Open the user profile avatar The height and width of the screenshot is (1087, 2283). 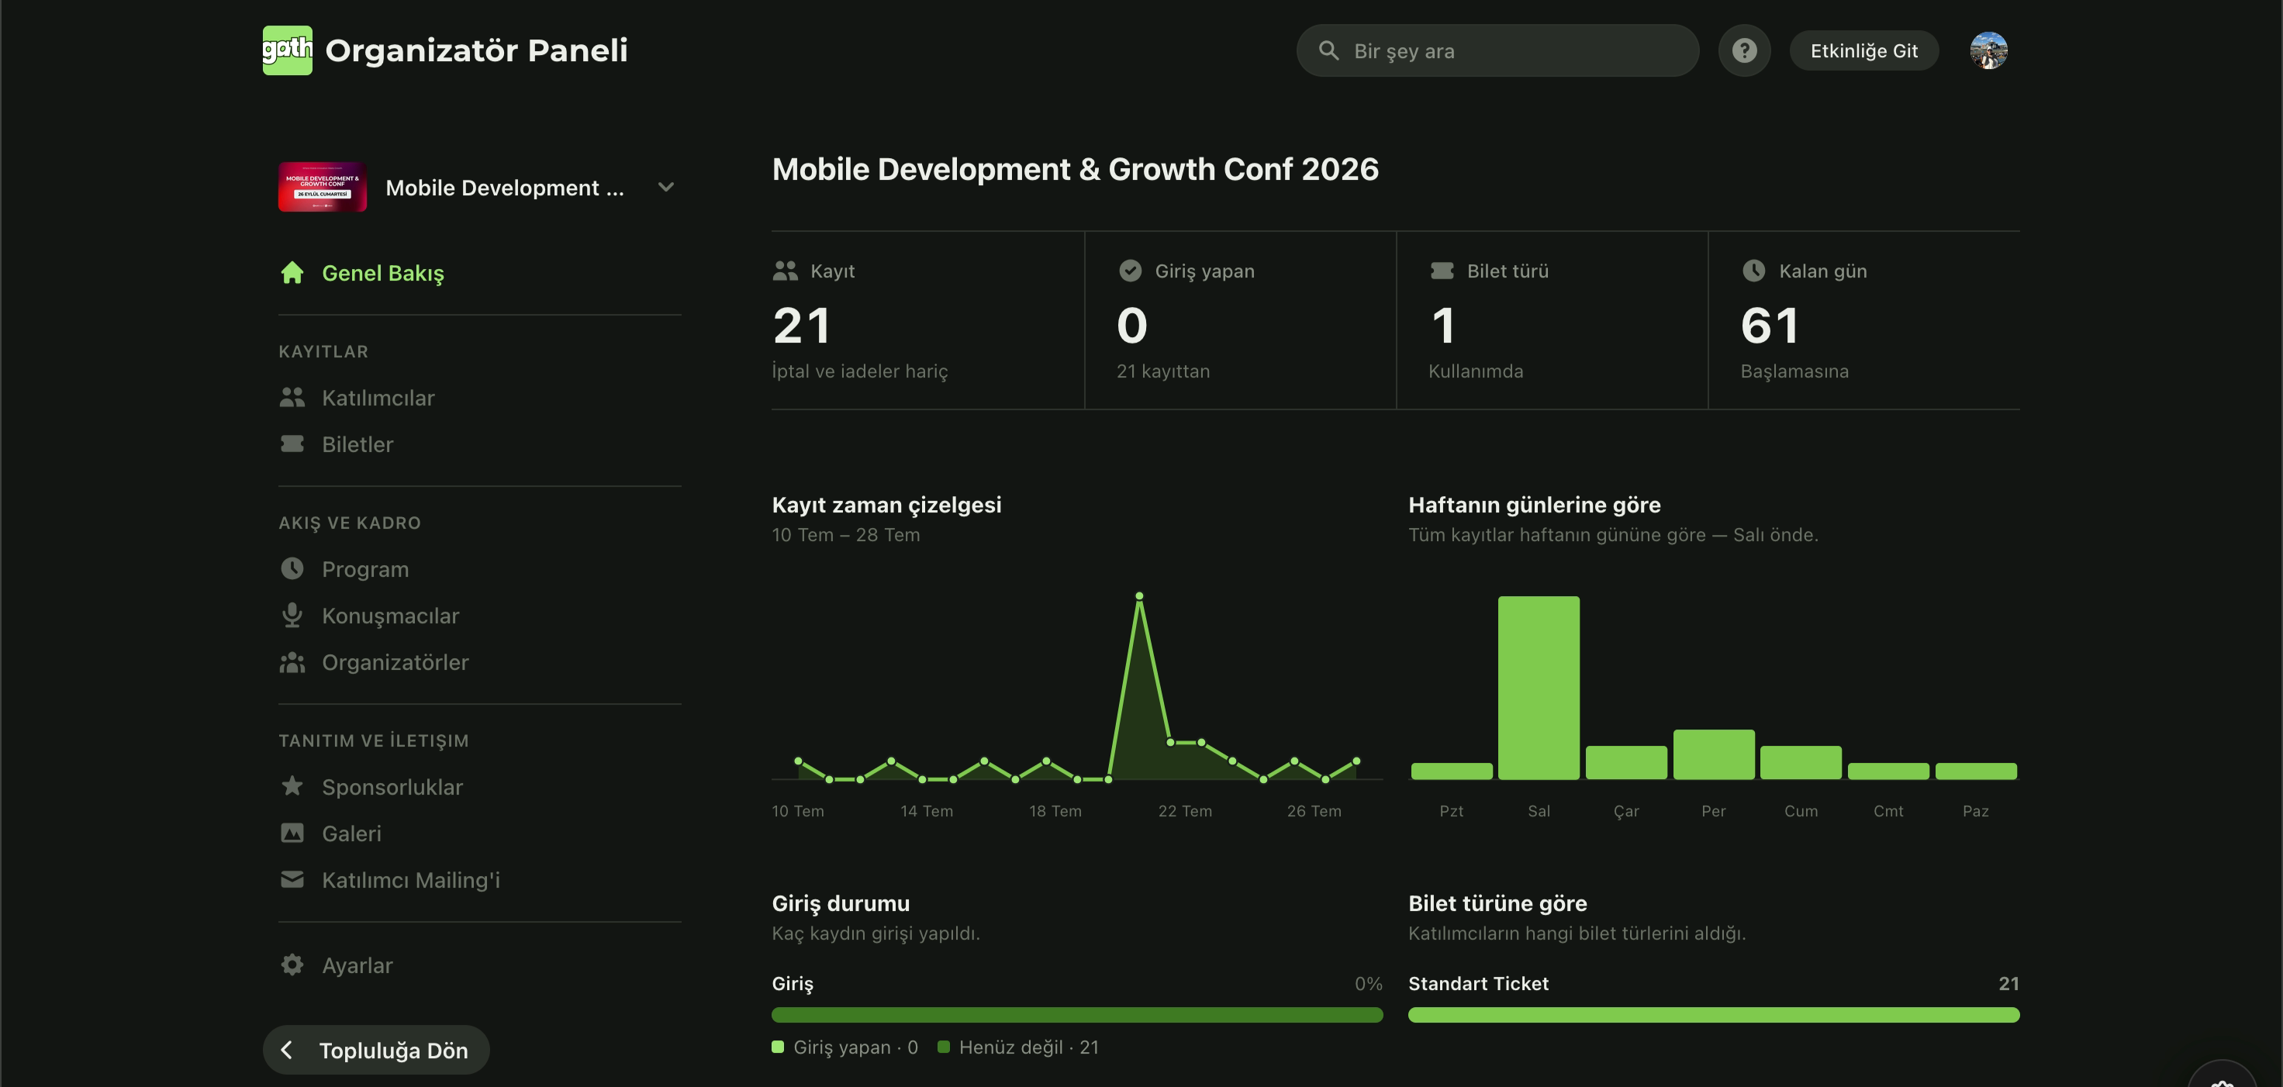point(1988,50)
